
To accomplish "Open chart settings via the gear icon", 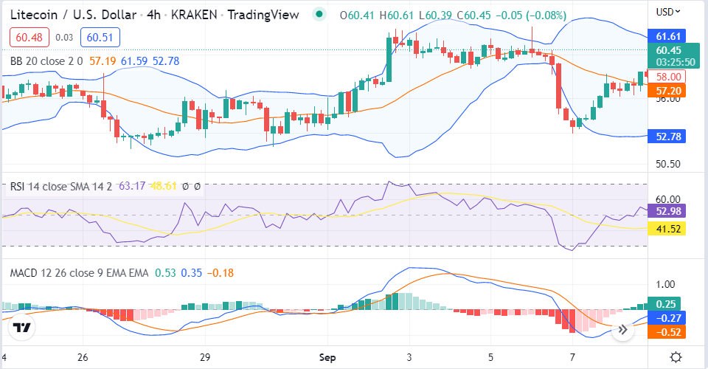I will [x=676, y=357].
